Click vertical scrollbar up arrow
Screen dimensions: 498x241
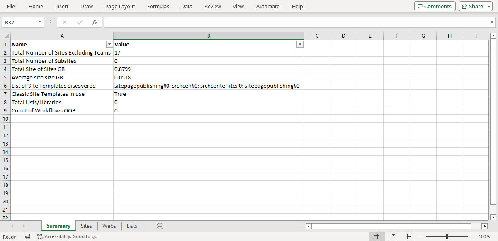[x=493, y=36]
